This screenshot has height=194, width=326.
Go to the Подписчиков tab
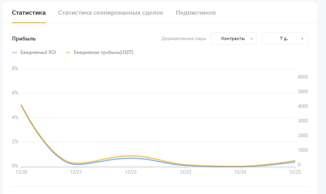click(x=196, y=13)
